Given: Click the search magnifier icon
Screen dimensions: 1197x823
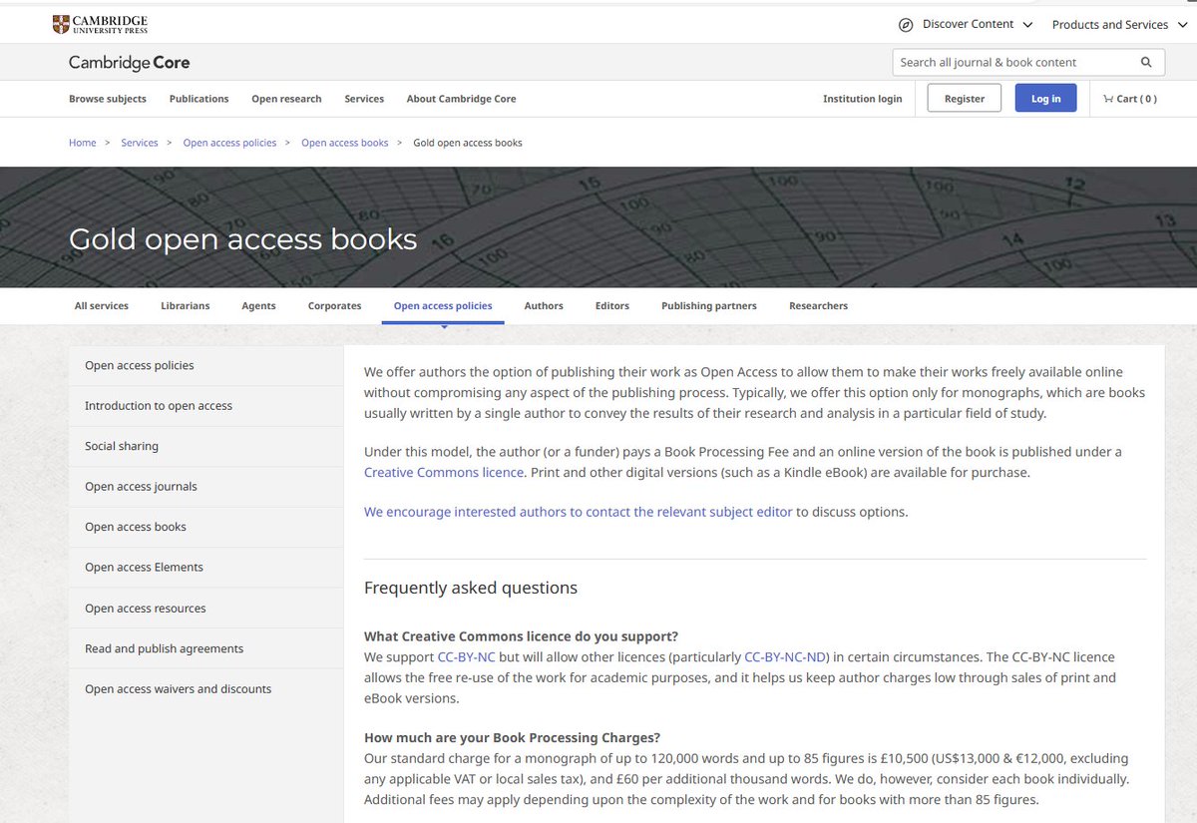Looking at the screenshot, I should coord(1146,62).
